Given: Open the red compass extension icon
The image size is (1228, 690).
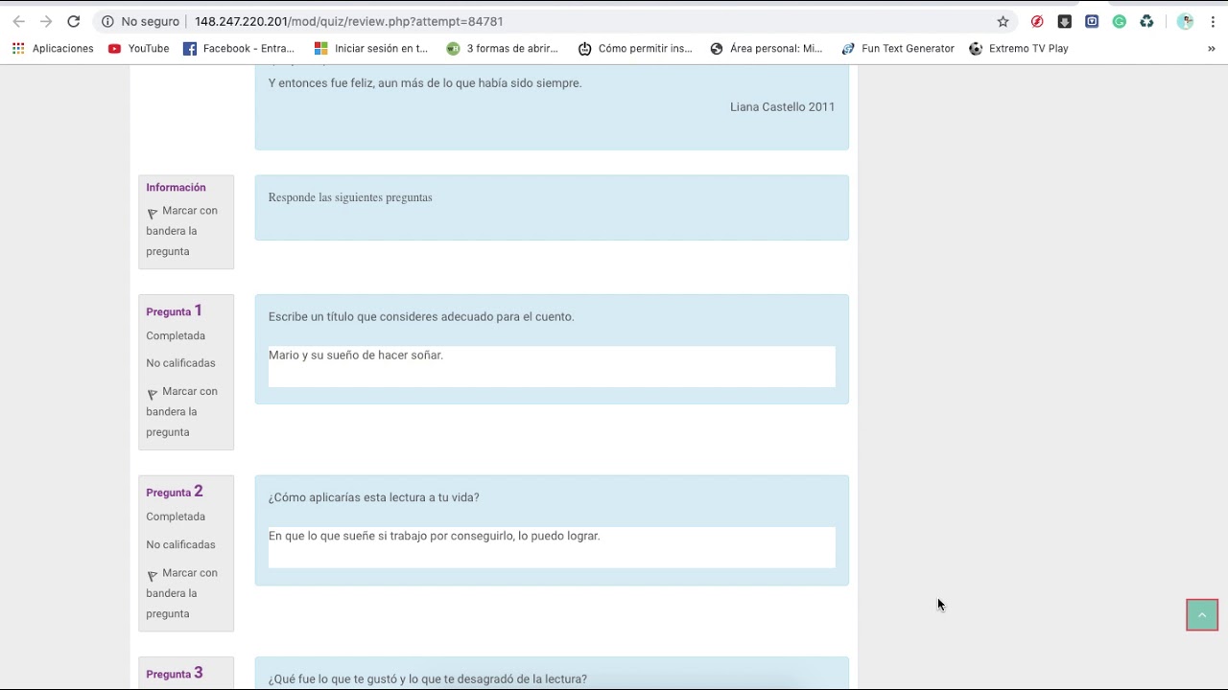Looking at the screenshot, I should tap(1037, 21).
